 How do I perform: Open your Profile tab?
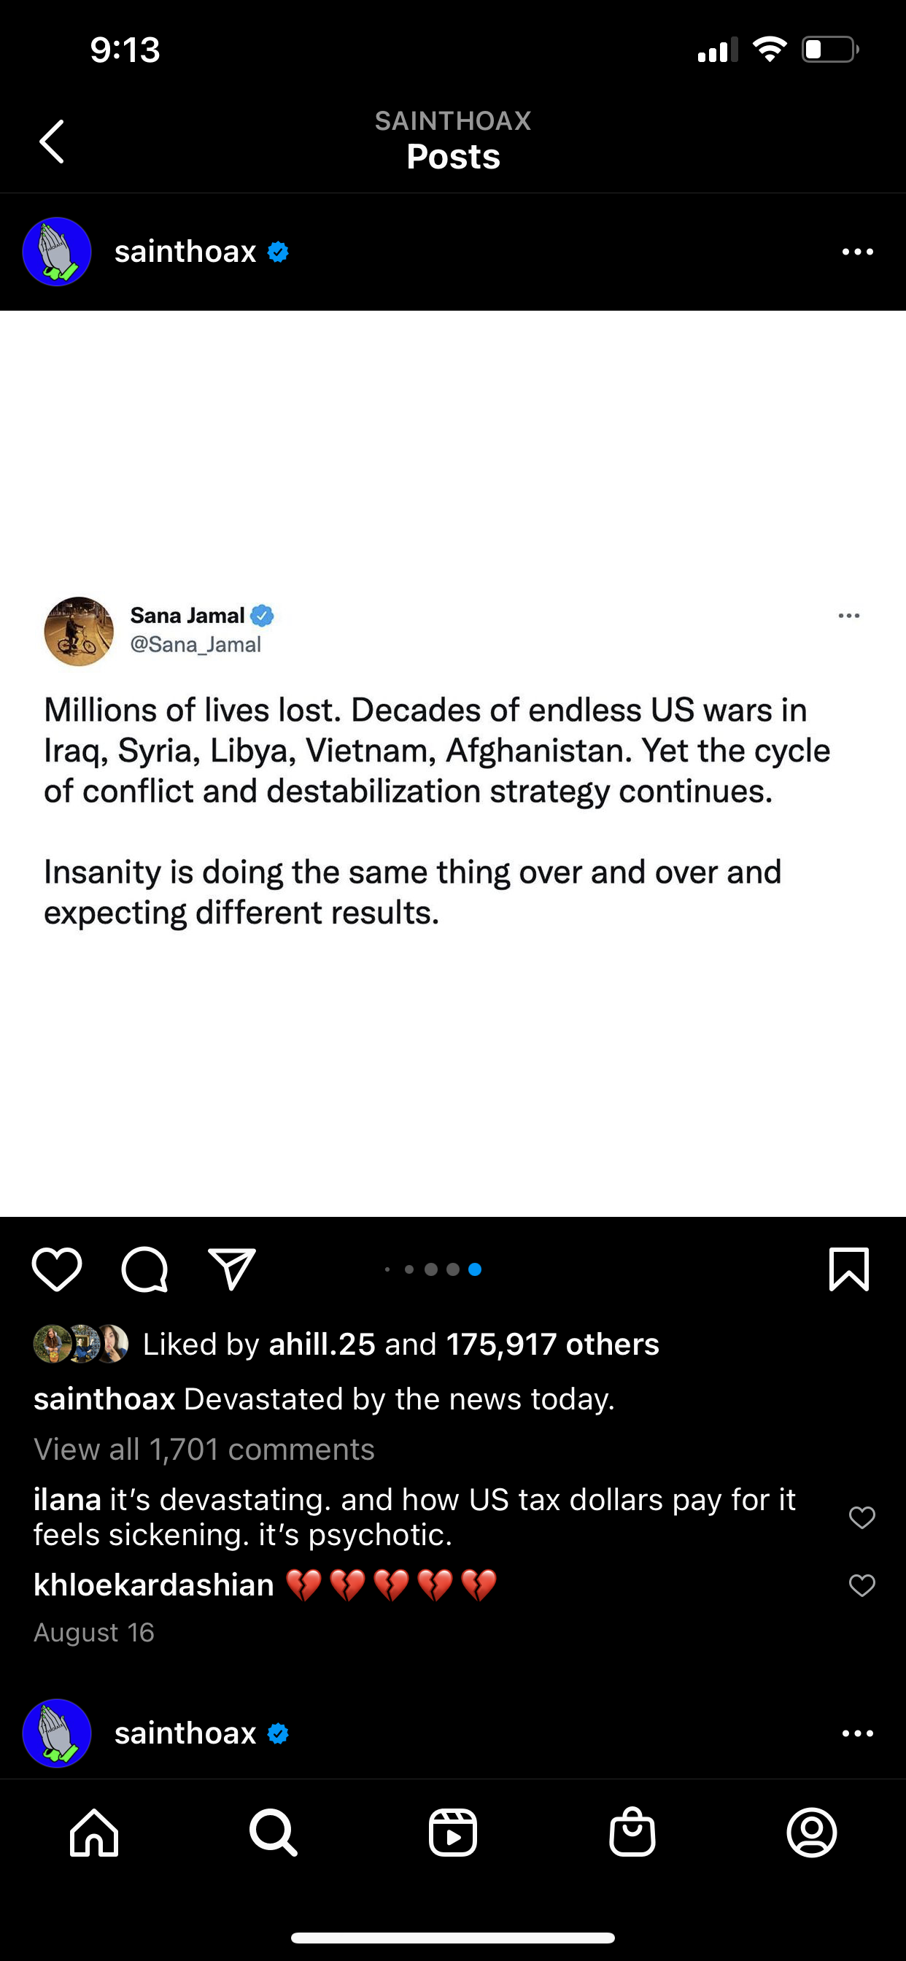click(x=812, y=1833)
